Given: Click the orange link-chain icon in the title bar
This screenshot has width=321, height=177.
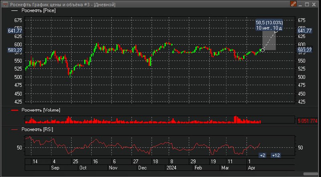Looking at the screenshot, I should click(x=293, y=4).
